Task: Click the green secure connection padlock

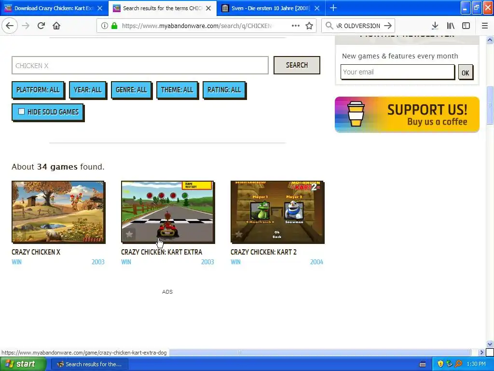Action: 114,26
